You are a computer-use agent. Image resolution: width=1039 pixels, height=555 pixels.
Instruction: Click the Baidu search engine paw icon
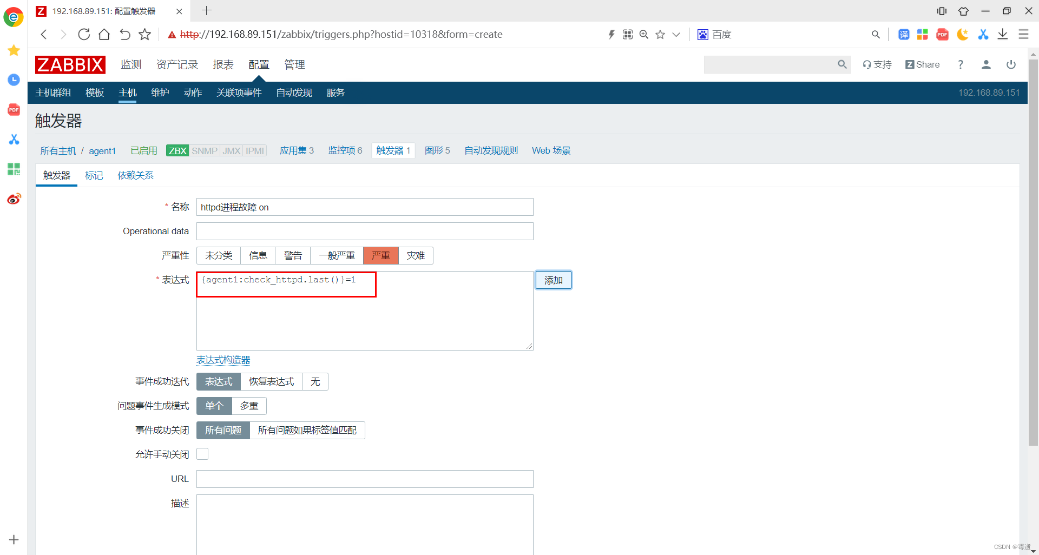(703, 35)
